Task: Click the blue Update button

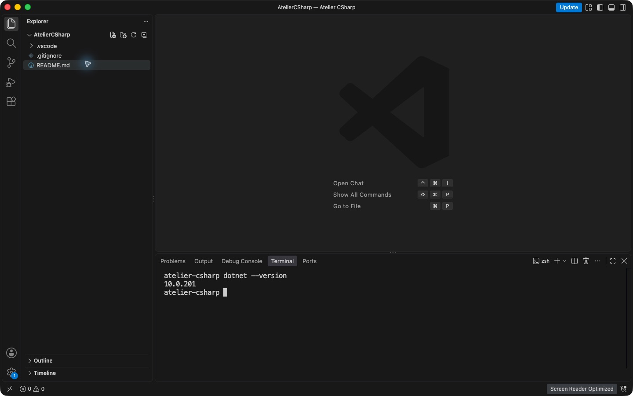Action: point(569,7)
